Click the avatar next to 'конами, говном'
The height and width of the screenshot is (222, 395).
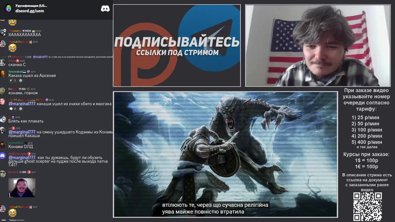click(3, 91)
